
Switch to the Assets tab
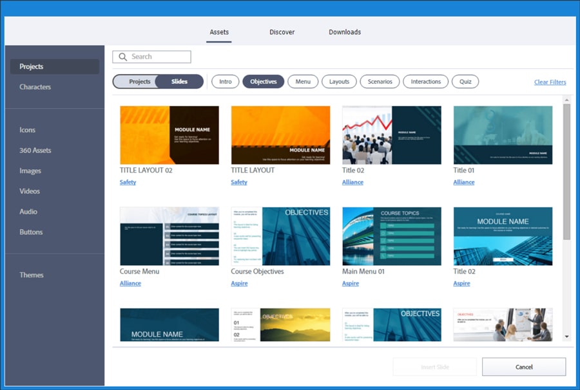click(219, 32)
